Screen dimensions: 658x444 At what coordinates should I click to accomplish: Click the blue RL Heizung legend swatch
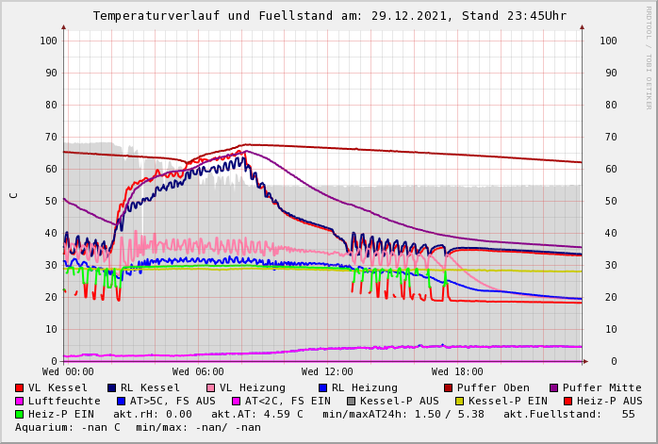(x=322, y=387)
